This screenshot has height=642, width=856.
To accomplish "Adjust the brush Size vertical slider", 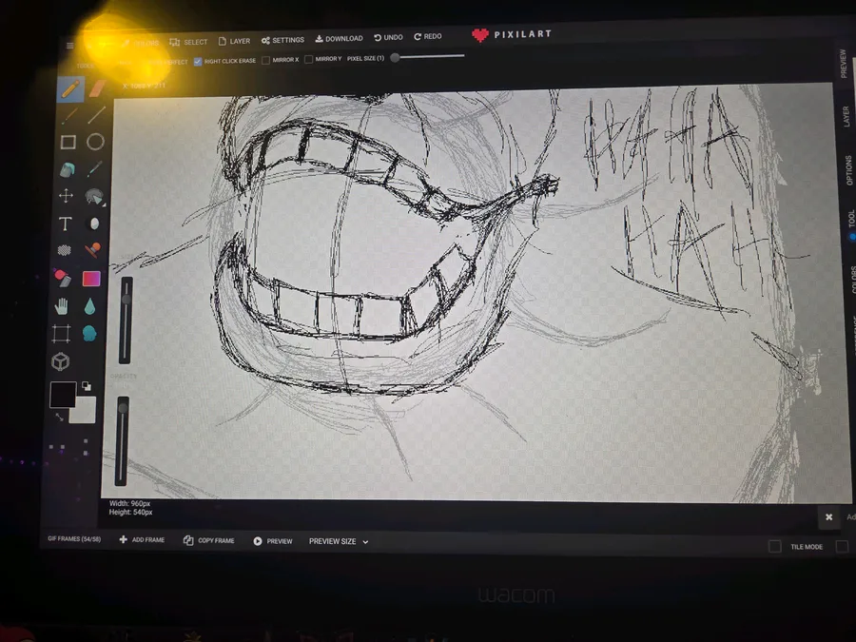I will point(126,320).
